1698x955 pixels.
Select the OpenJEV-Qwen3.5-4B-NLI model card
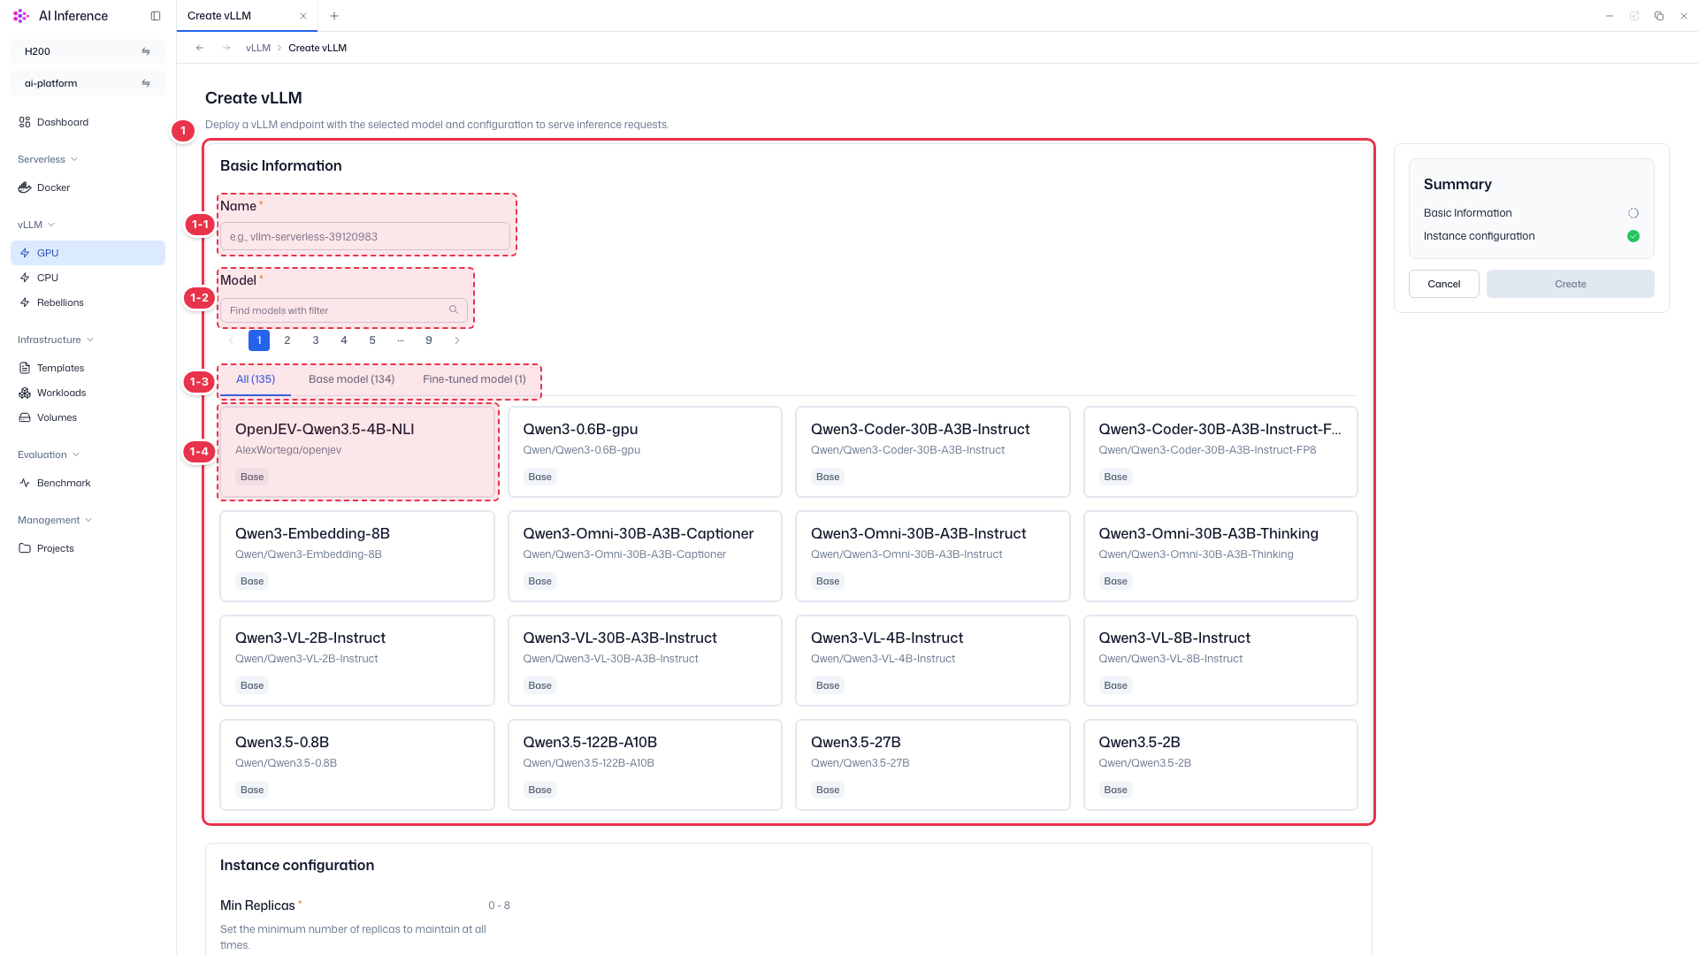pyautogui.click(x=357, y=452)
